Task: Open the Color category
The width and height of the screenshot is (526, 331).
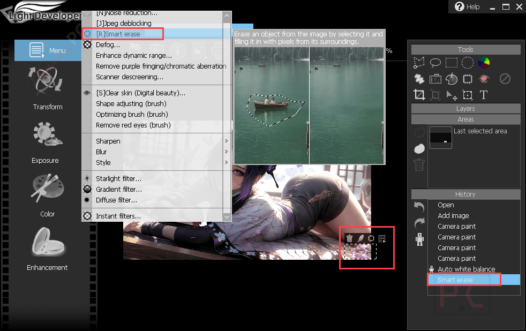Action: pyautogui.click(x=47, y=195)
